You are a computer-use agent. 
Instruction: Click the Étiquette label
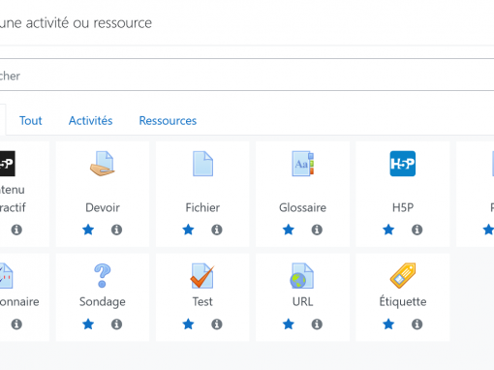click(x=403, y=301)
